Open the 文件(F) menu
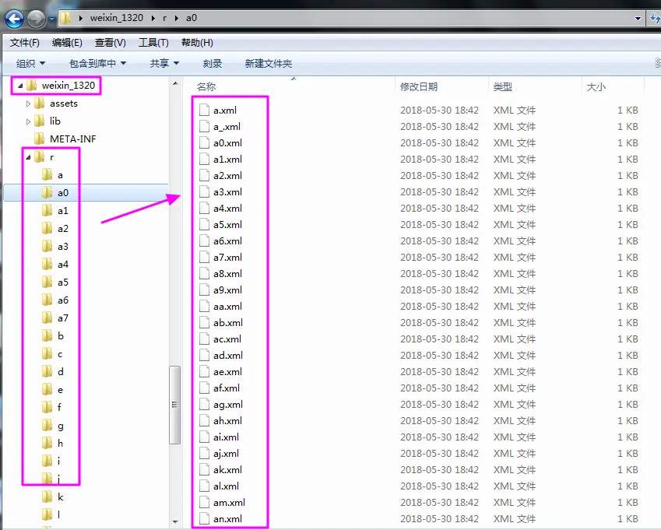 click(x=24, y=43)
